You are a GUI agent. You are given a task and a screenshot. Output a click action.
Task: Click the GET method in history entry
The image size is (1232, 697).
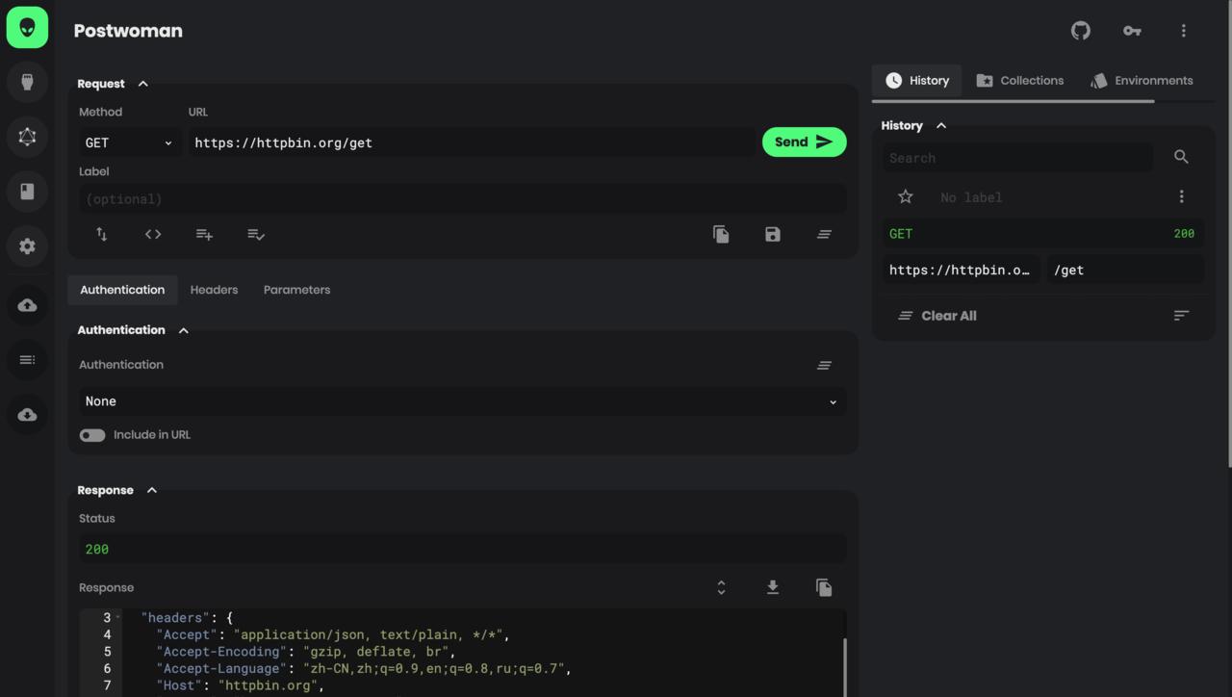[x=901, y=234]
